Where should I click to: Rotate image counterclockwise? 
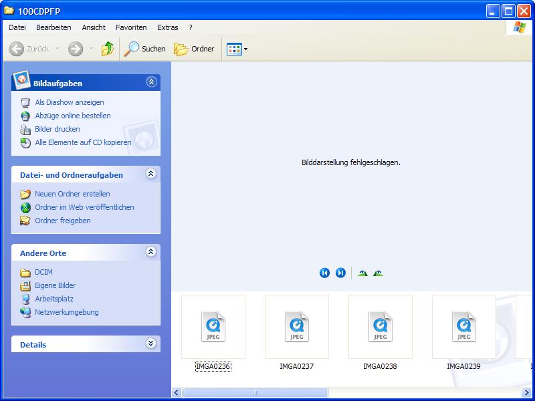(378, 273)
